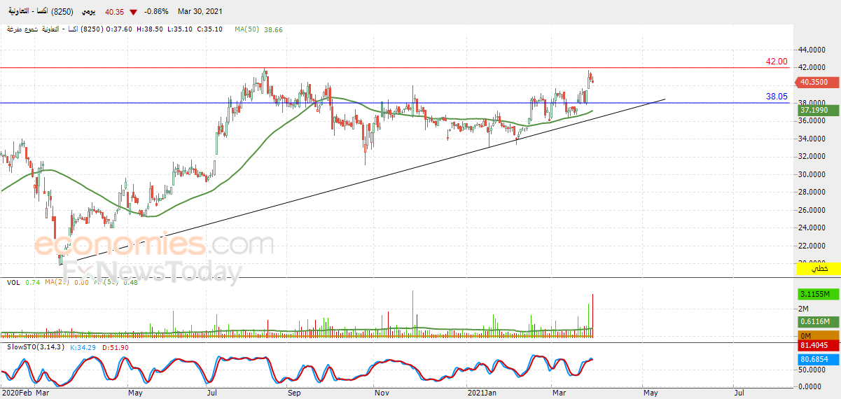Click the 44.0000 price axis label
The image size is (841, 399).
click(x=813, y=50)
